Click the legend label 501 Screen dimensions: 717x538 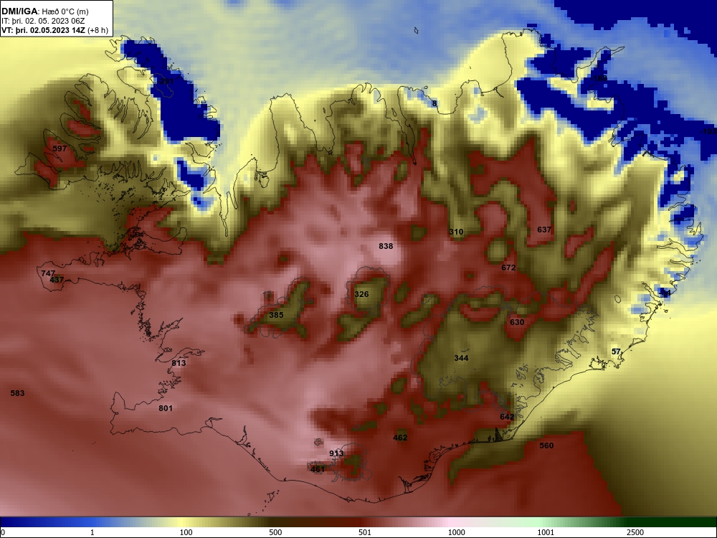click(365, 532)
